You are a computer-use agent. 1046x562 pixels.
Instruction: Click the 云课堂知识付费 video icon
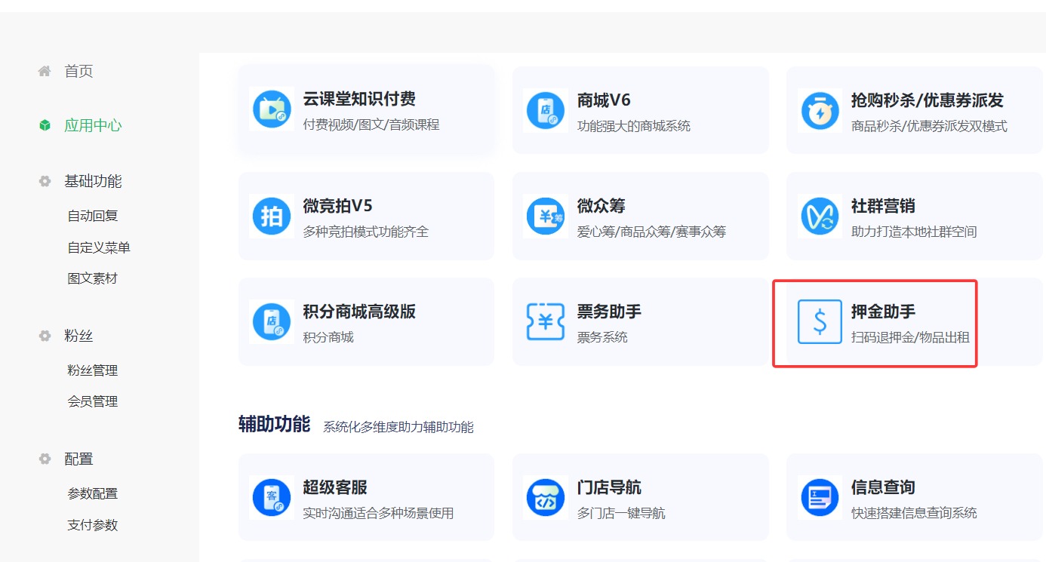click(x=272, y=109)
